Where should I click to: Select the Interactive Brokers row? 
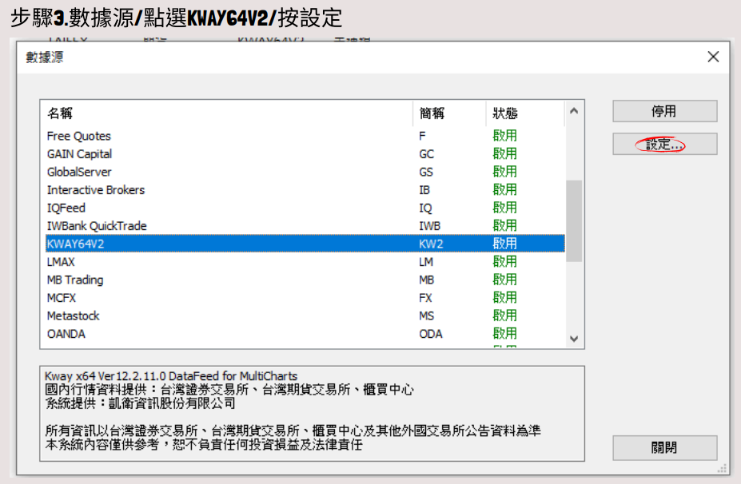click(x=305, y=190)
